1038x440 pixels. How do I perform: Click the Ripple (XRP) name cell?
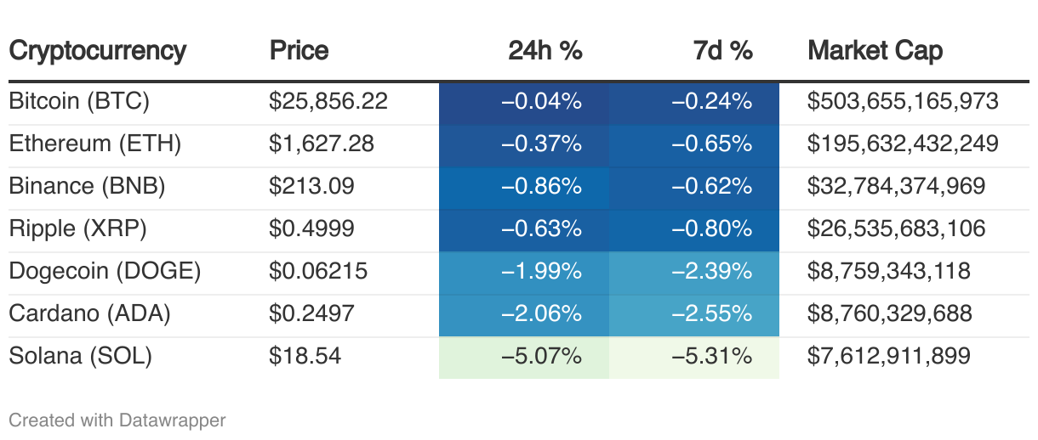[78, 229]
